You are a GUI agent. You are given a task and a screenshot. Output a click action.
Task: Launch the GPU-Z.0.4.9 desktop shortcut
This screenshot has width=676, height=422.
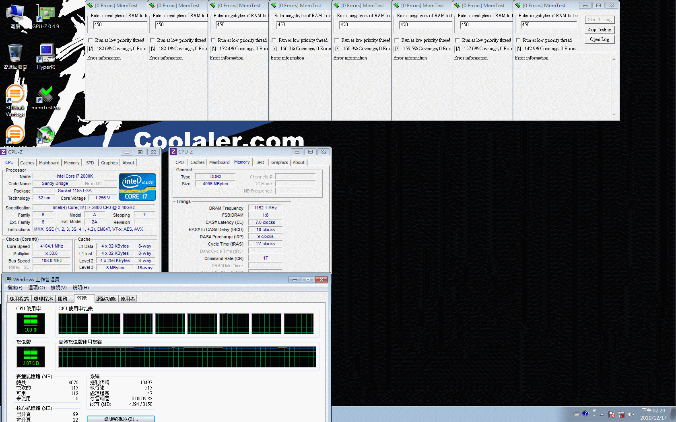[x=45, y=16]
